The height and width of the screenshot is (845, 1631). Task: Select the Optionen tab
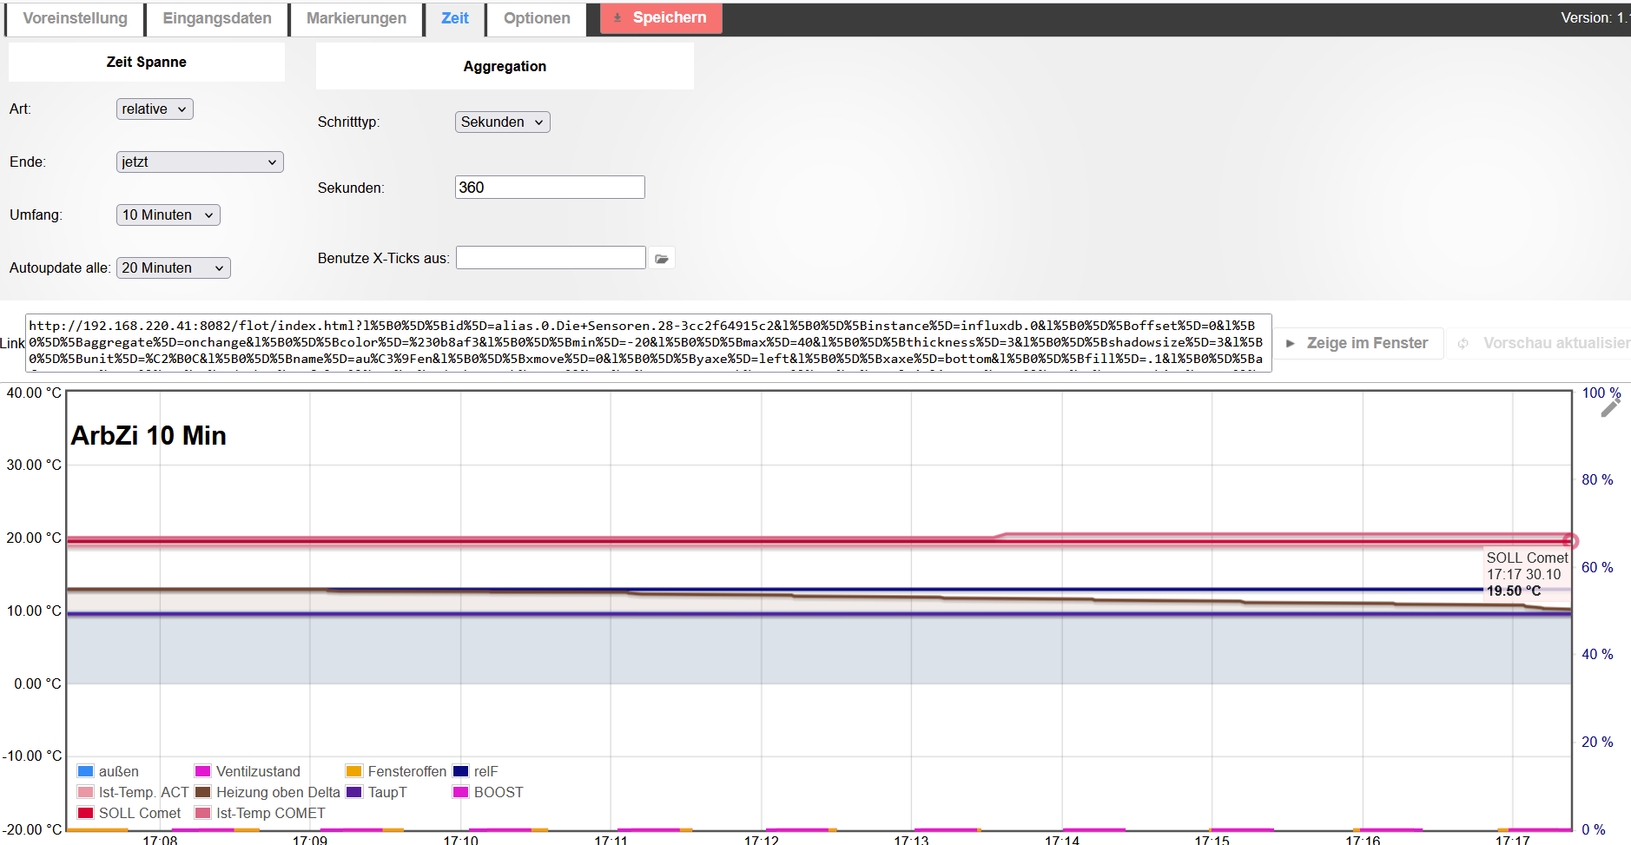coord(537,18)
